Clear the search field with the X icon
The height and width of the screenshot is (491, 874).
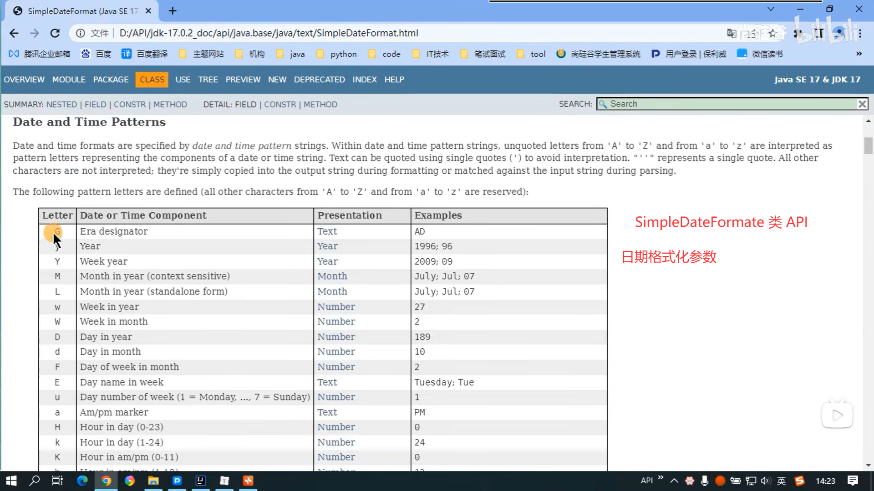(x=862, y=104)
